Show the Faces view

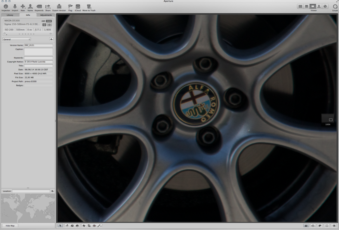[319, 7]
